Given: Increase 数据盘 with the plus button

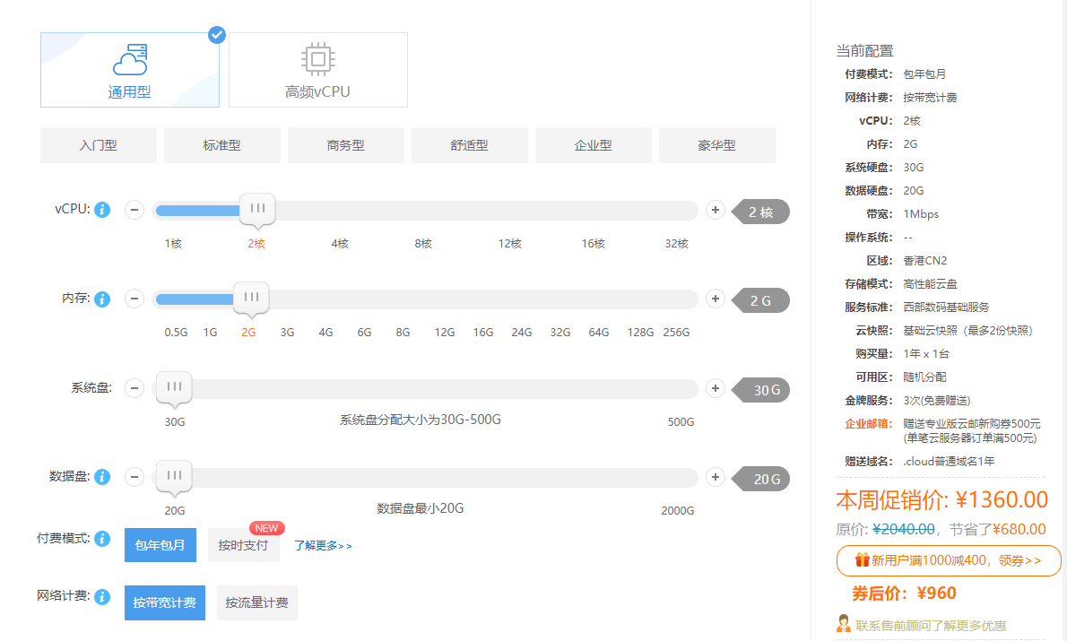Looking at the screenshot, I should 716,477.
